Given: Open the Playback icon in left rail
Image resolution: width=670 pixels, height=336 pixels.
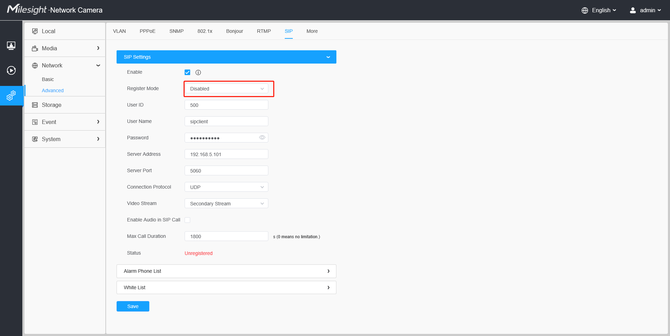Looking at the screenshot, I should (x=11, y=71).
